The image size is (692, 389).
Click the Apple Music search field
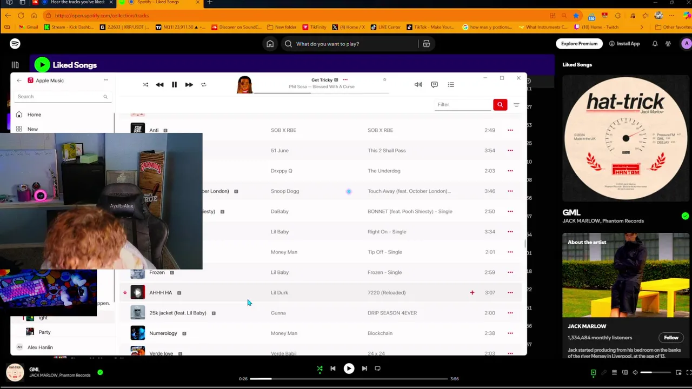(x=62, y=96)
